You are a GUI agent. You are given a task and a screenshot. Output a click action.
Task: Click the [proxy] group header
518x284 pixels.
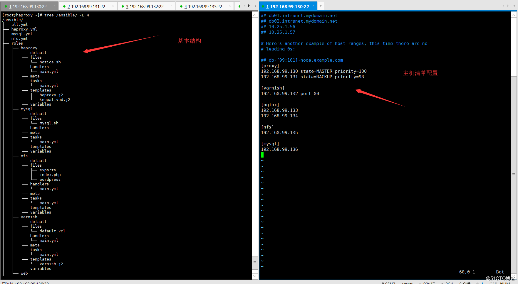(x=270, y=66)
